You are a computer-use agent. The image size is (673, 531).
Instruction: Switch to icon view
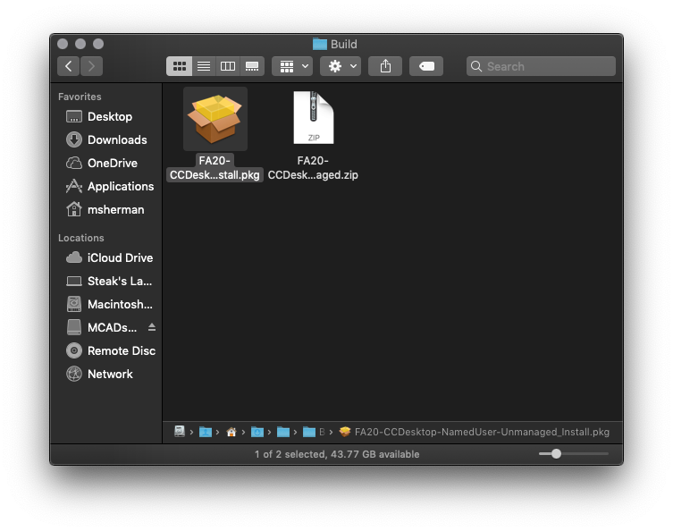(x=180, y=66)
